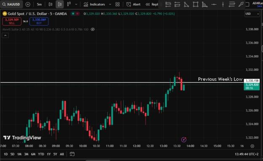Viewport: 263px width, 161px height.
Task: Open the USD currency dropdown
Action: point(252,14)
